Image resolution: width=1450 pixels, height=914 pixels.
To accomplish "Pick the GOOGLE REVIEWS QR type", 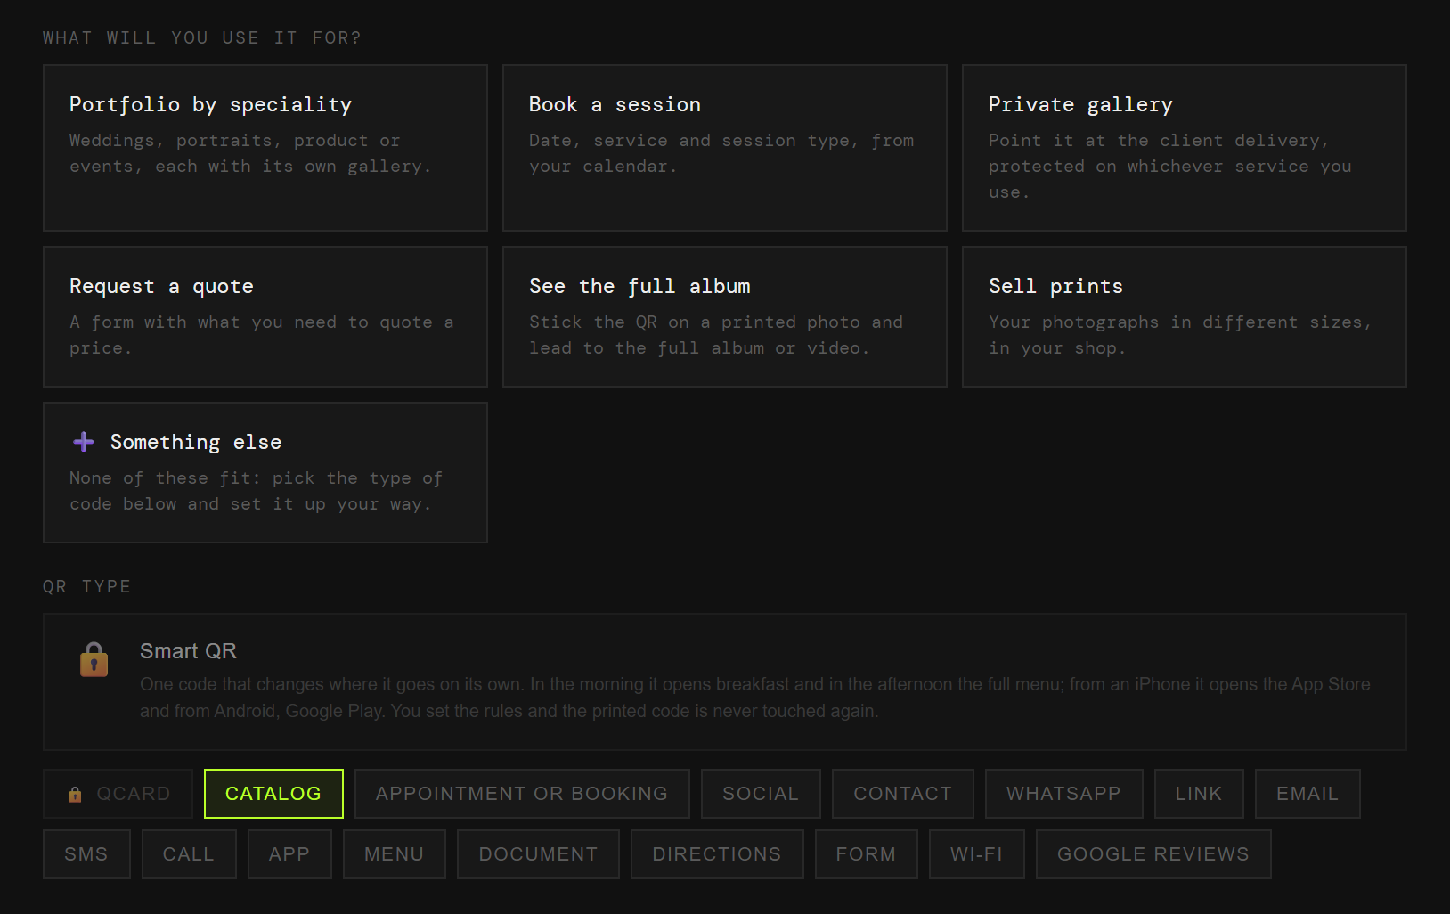I will click(1153, 854).
